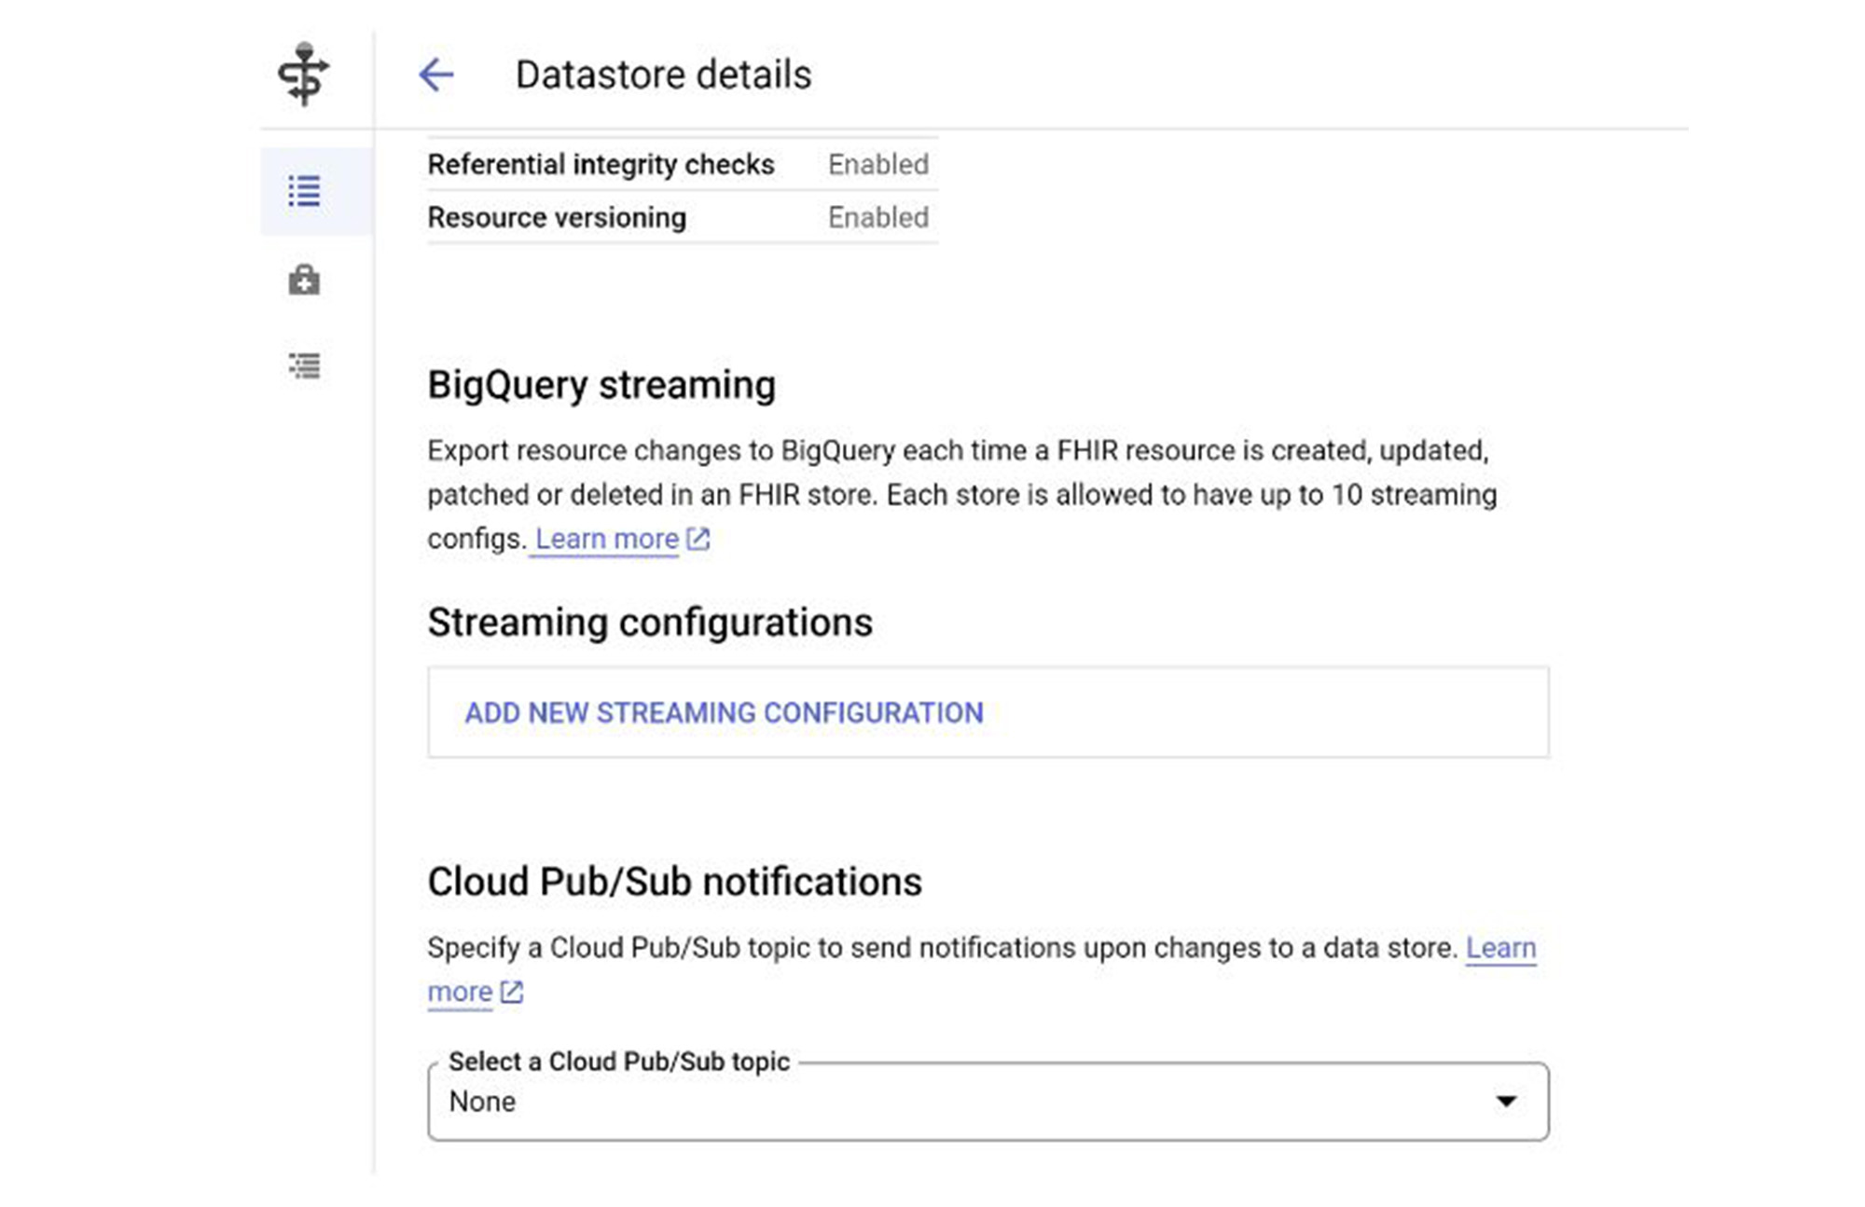Select the Enabled value for Referential integrity checks

pos(878,165)
